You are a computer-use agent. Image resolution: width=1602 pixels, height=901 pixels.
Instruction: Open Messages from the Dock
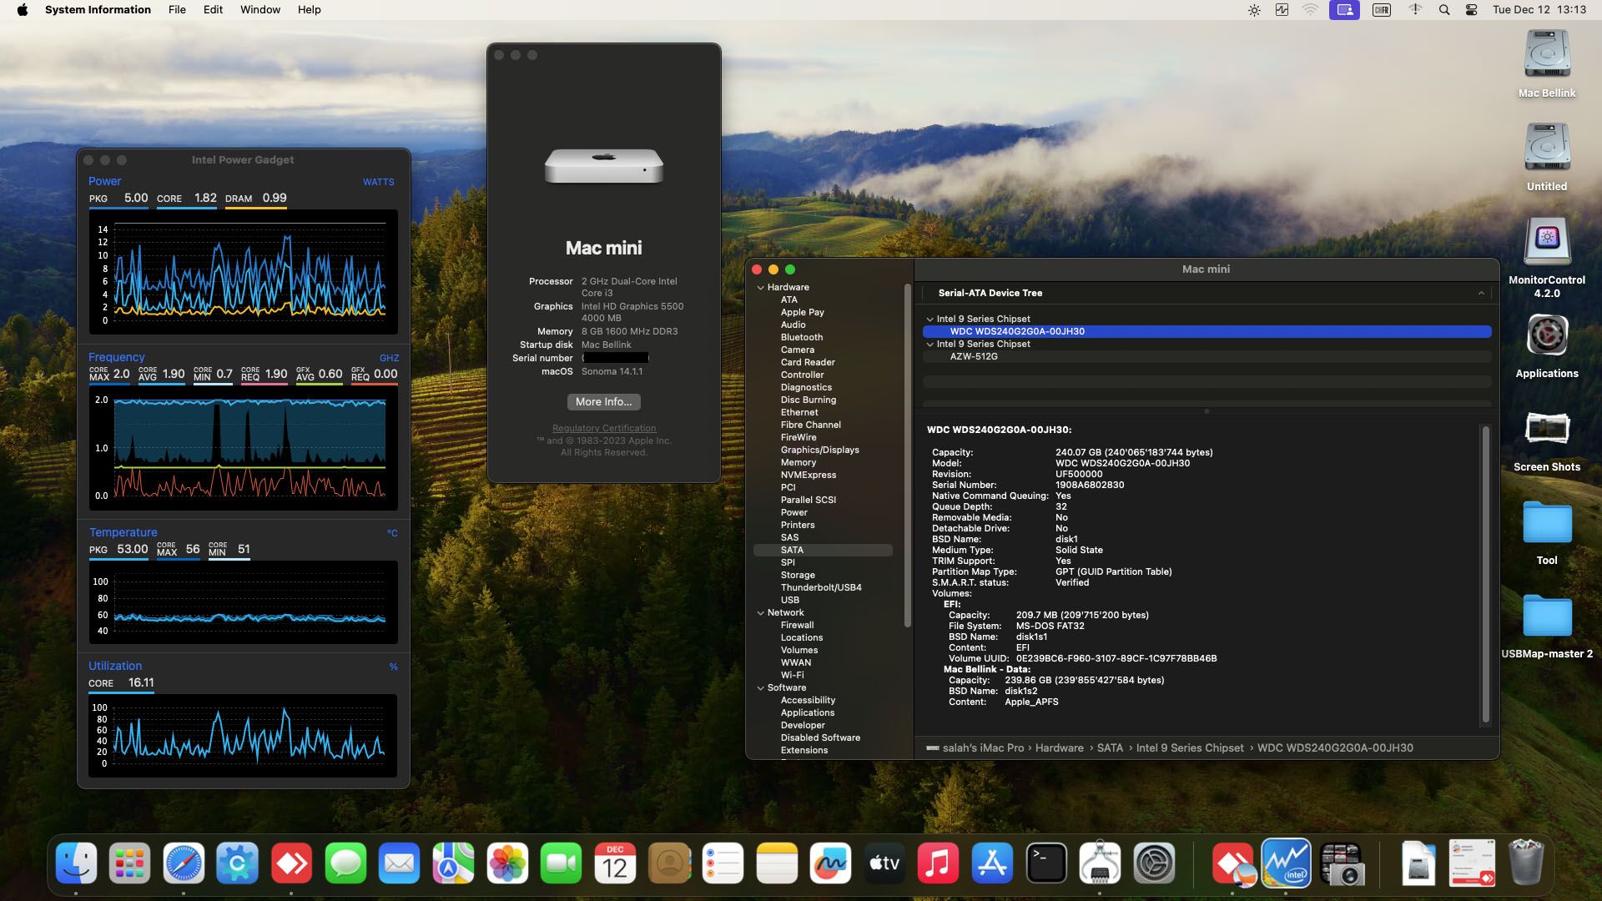[x=345, y=863]
